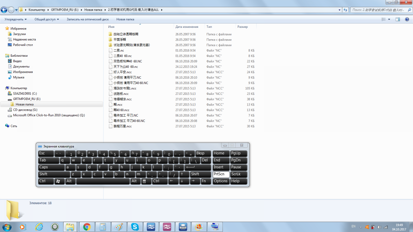The height and width of the screenshot is (232, 413).
Task: Select the file 鹏程万里.ncc
Action: click(123, 126)
